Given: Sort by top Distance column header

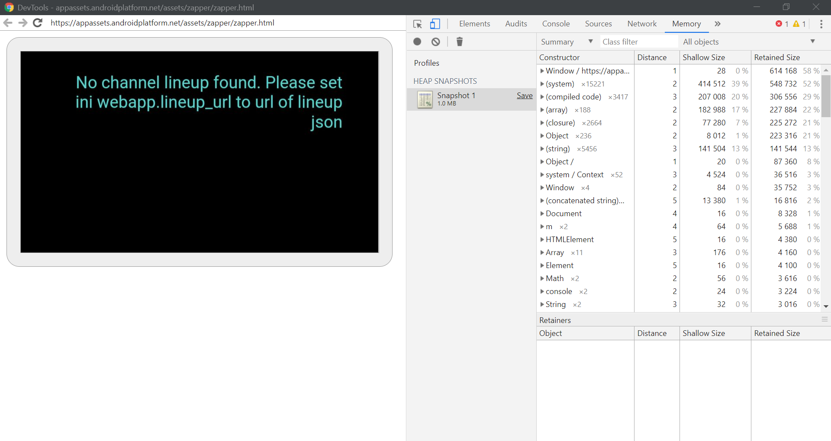Looking at the screenshot, I should 657,57.
